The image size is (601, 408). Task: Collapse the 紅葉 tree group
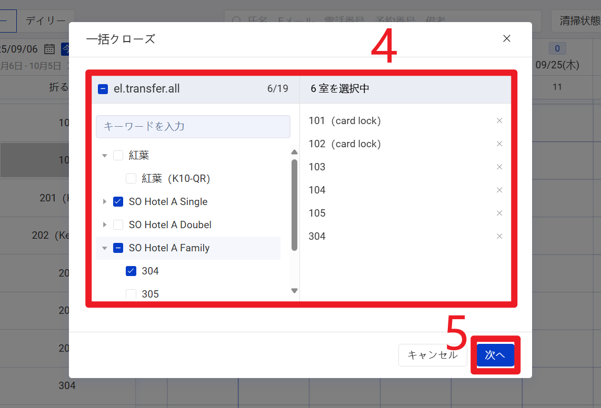105,156
